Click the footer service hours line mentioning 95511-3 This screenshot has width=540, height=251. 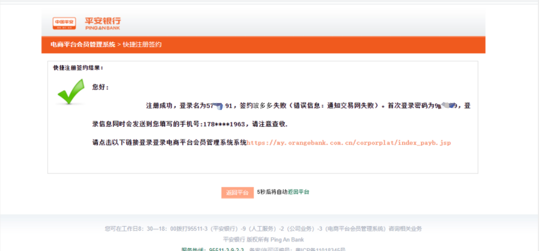263,229
